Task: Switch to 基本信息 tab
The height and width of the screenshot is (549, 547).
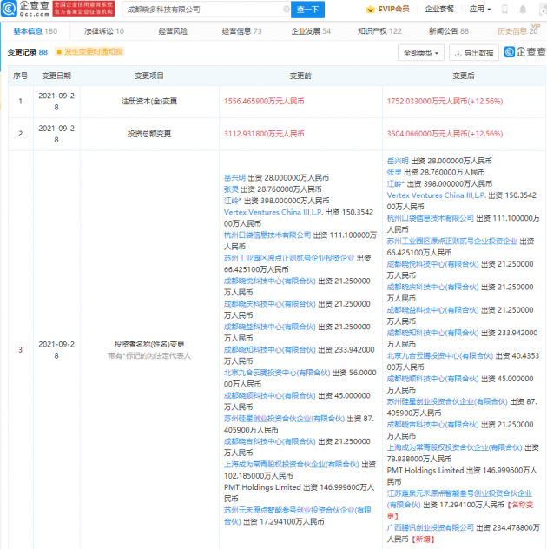Action: click(x=35, y=31)
